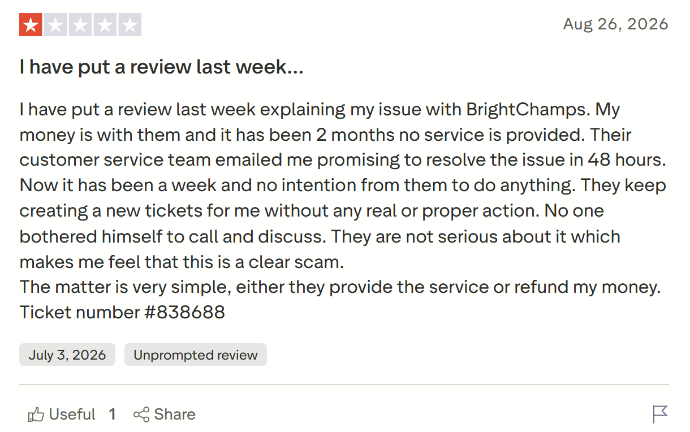Viewport: 690px width, 432px height.
Task: Click the red filled first star
Action: coord(31,25)
